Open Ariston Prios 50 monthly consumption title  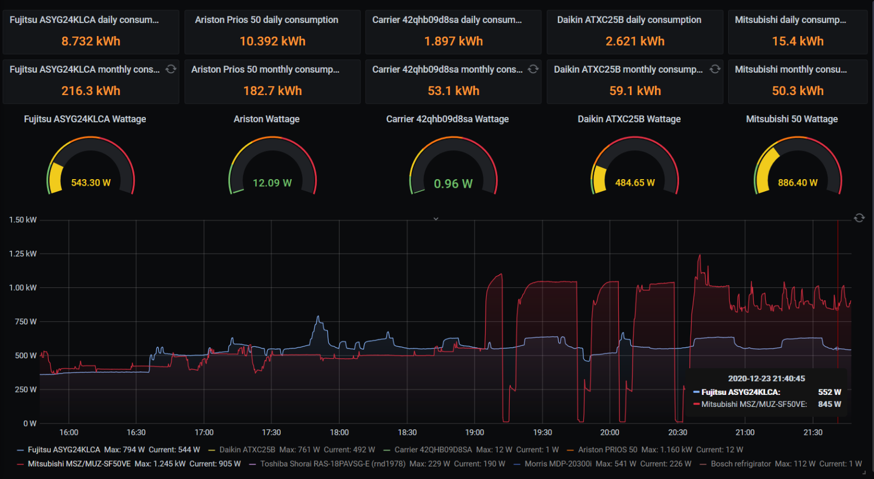tap(265, 69)
